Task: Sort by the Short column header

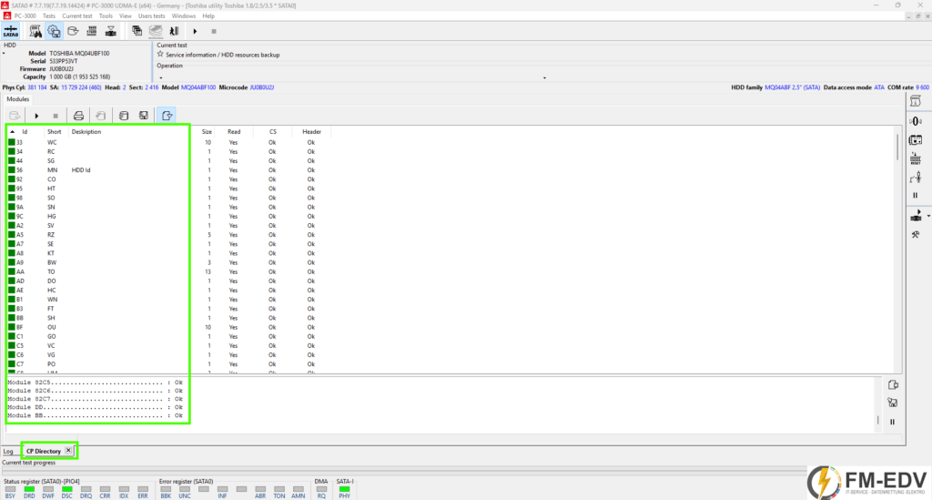Action: click(54, 132)
